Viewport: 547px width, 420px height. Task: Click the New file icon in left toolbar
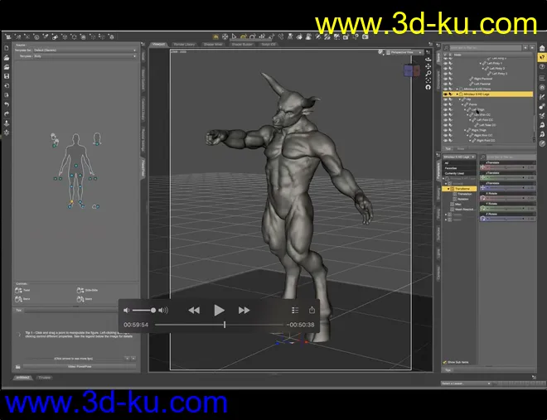tap(7, 49)
